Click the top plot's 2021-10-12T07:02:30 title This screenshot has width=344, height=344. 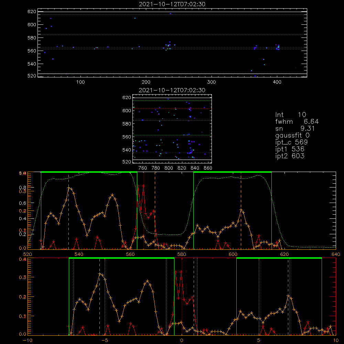tap(172, 4)
